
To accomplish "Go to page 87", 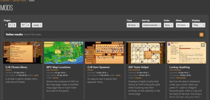I will (23, 25).
